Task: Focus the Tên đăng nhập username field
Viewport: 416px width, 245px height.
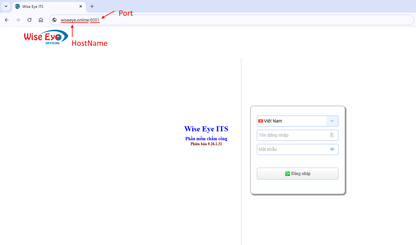Action: pos(293,135)
